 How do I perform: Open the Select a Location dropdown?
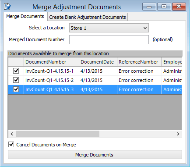[109, 28]
